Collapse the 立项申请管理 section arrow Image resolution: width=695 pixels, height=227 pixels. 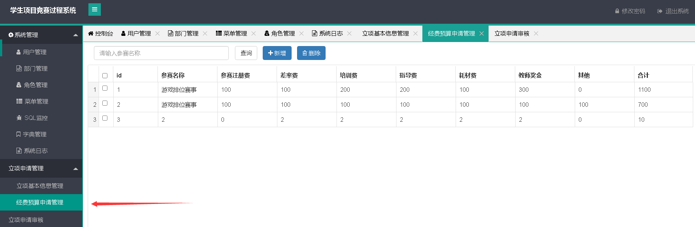76,169
